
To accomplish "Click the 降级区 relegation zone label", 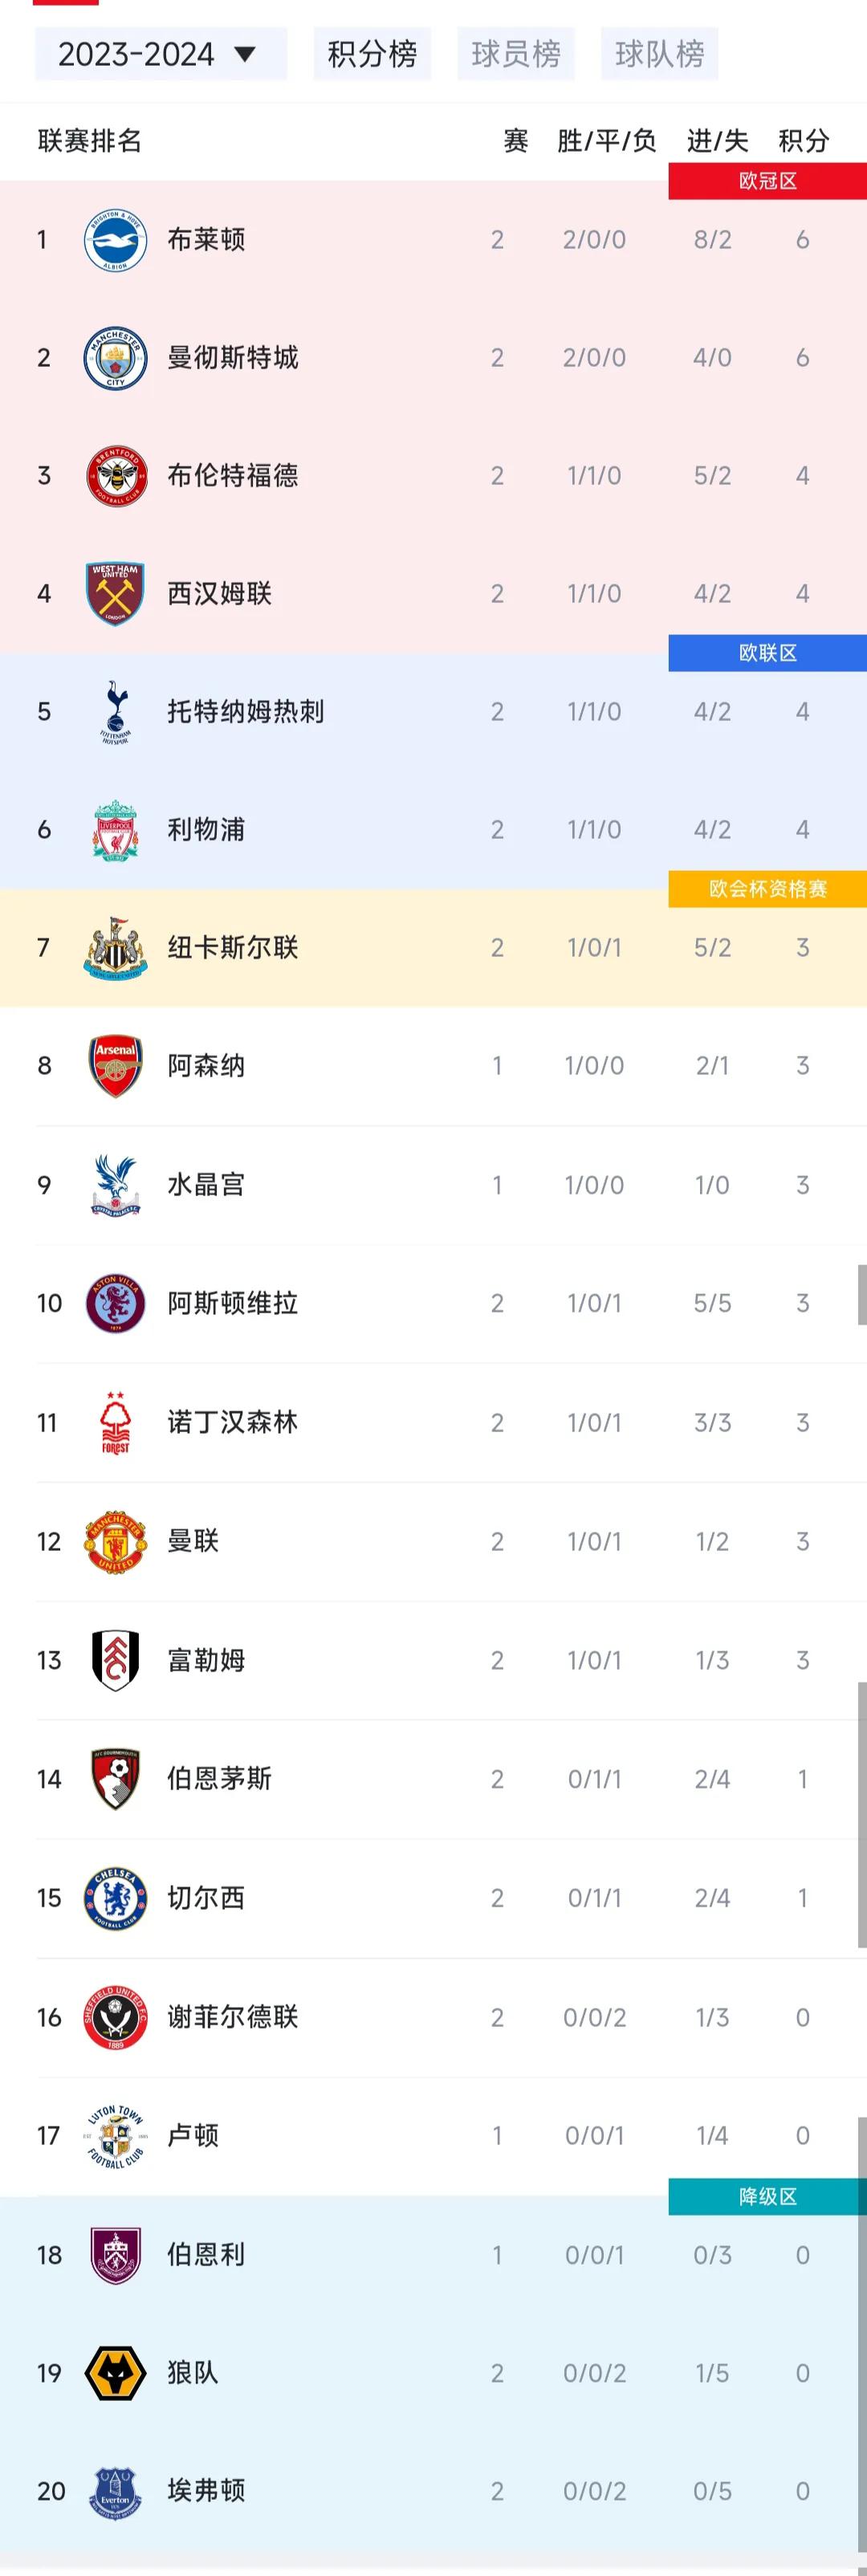I will click(767, 2197).
